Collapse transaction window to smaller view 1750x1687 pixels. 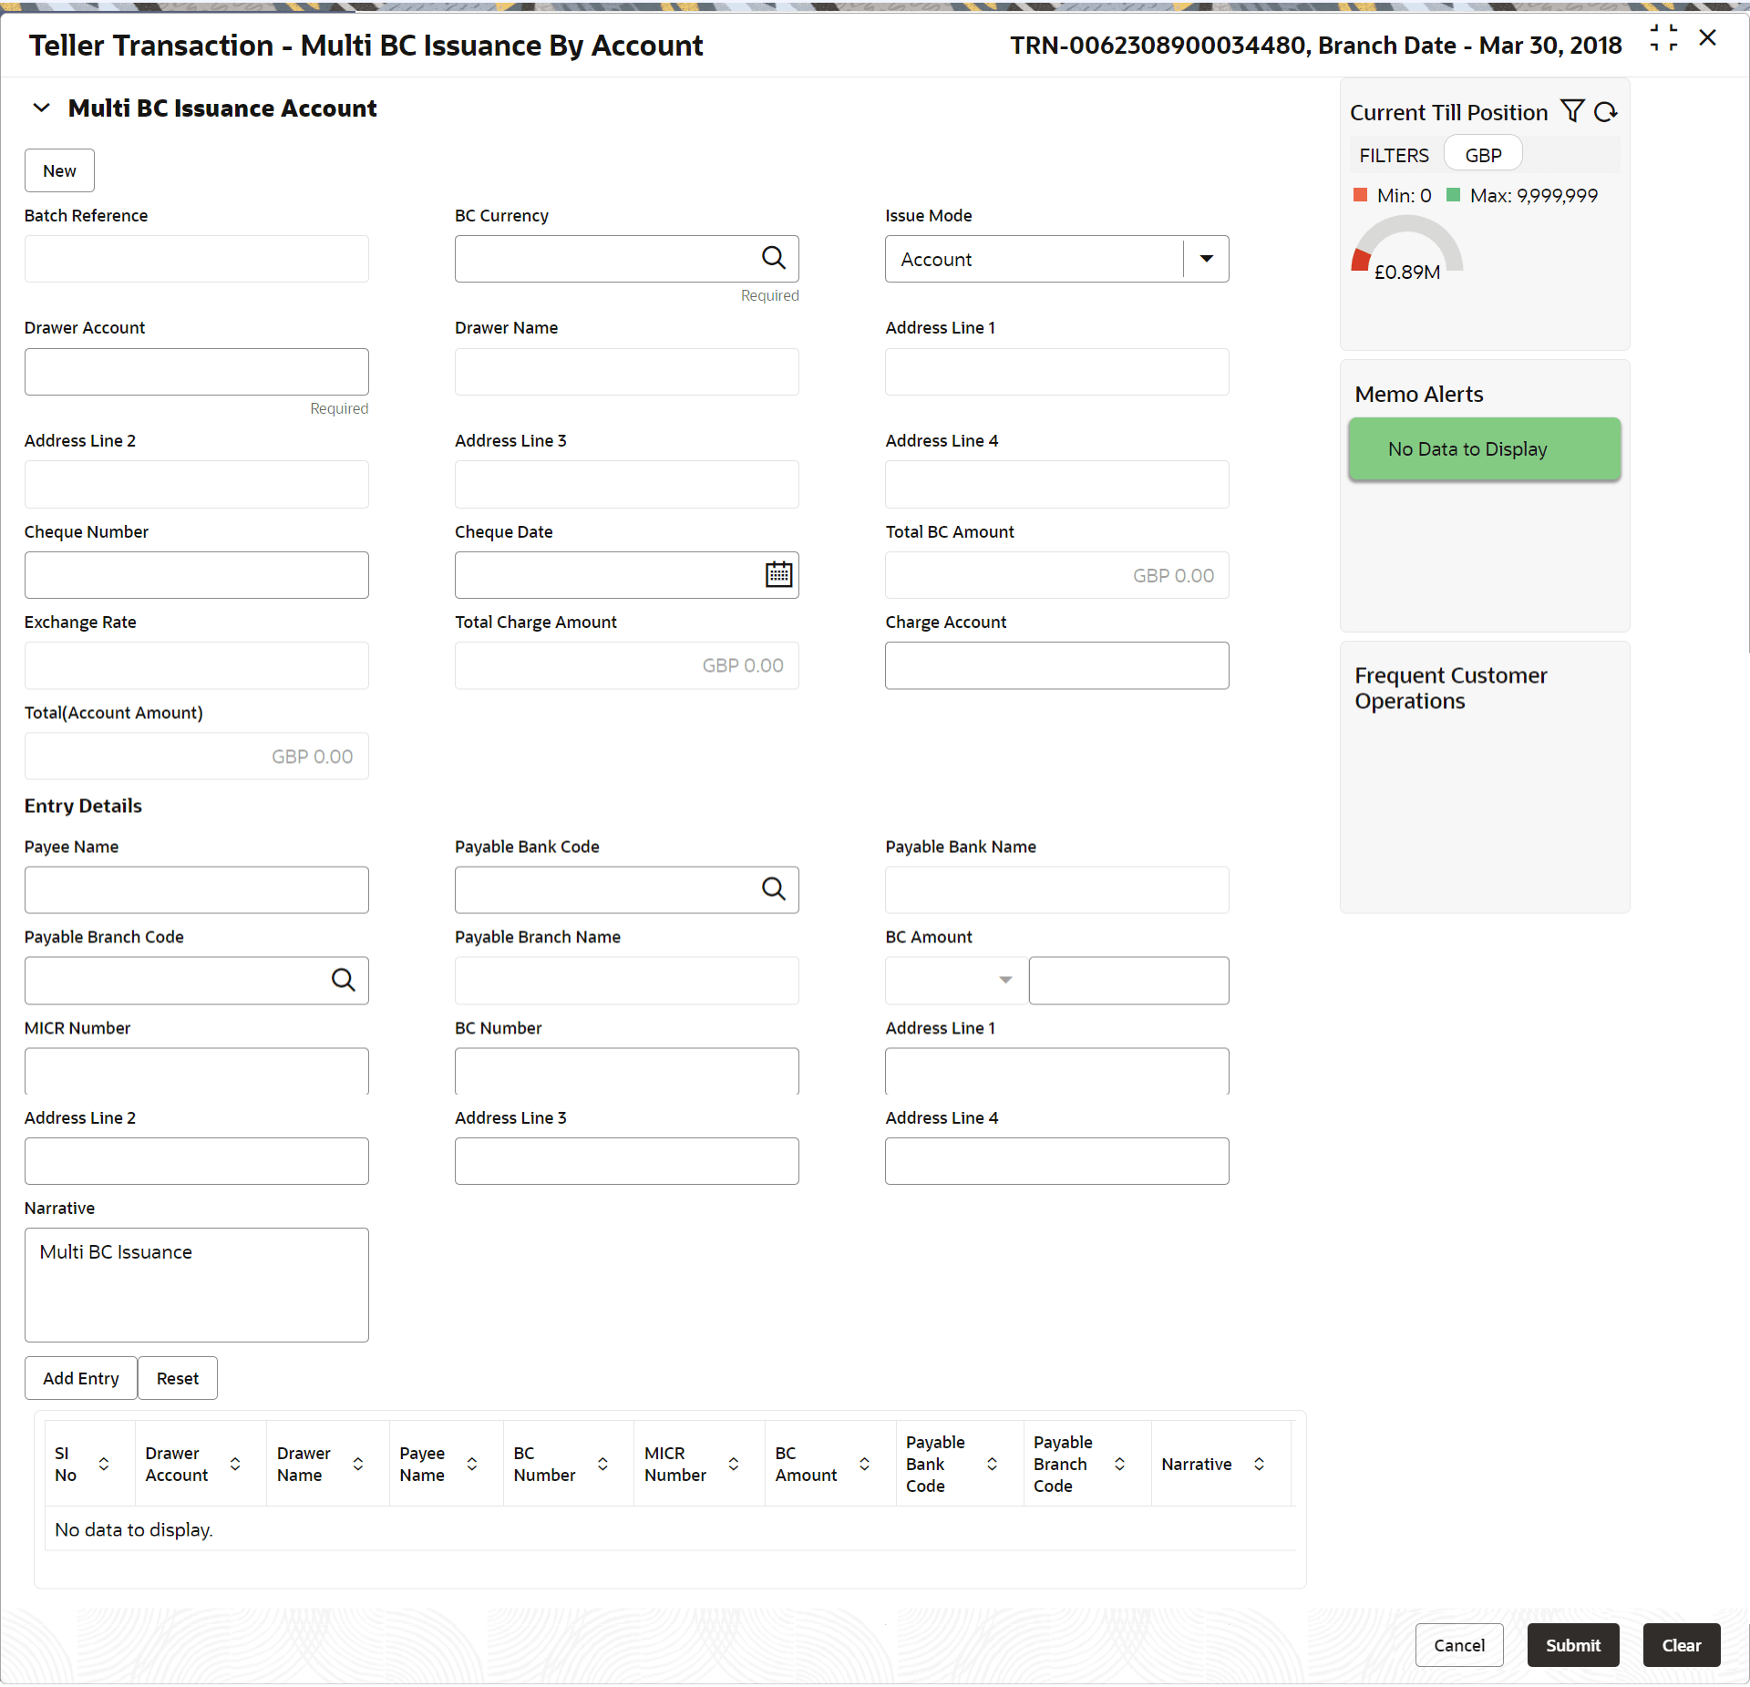pyautogui.click(x=1662, y=38)
